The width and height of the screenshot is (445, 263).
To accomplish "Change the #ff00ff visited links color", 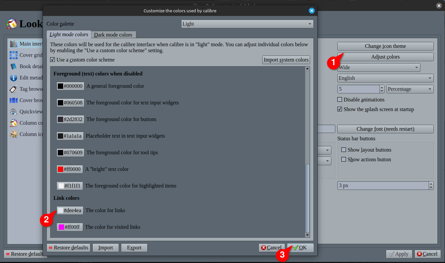I will pyautogui.click(x=69, y=227).
